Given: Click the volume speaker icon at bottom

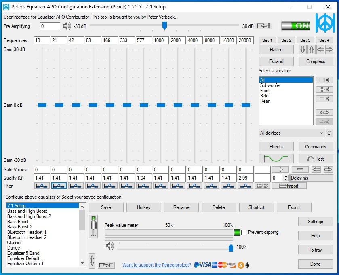Looking at the screenshot, I should (x=110, y=246).
